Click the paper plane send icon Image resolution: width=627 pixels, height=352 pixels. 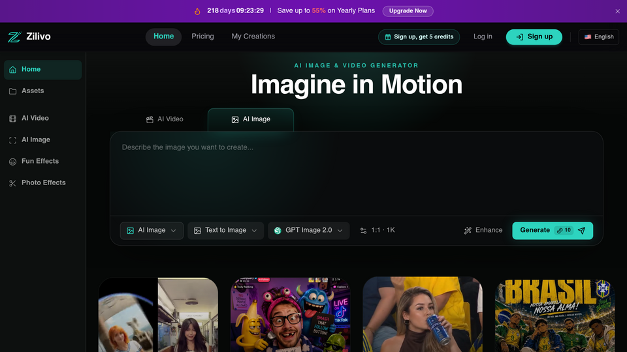(x=582, y=231)
